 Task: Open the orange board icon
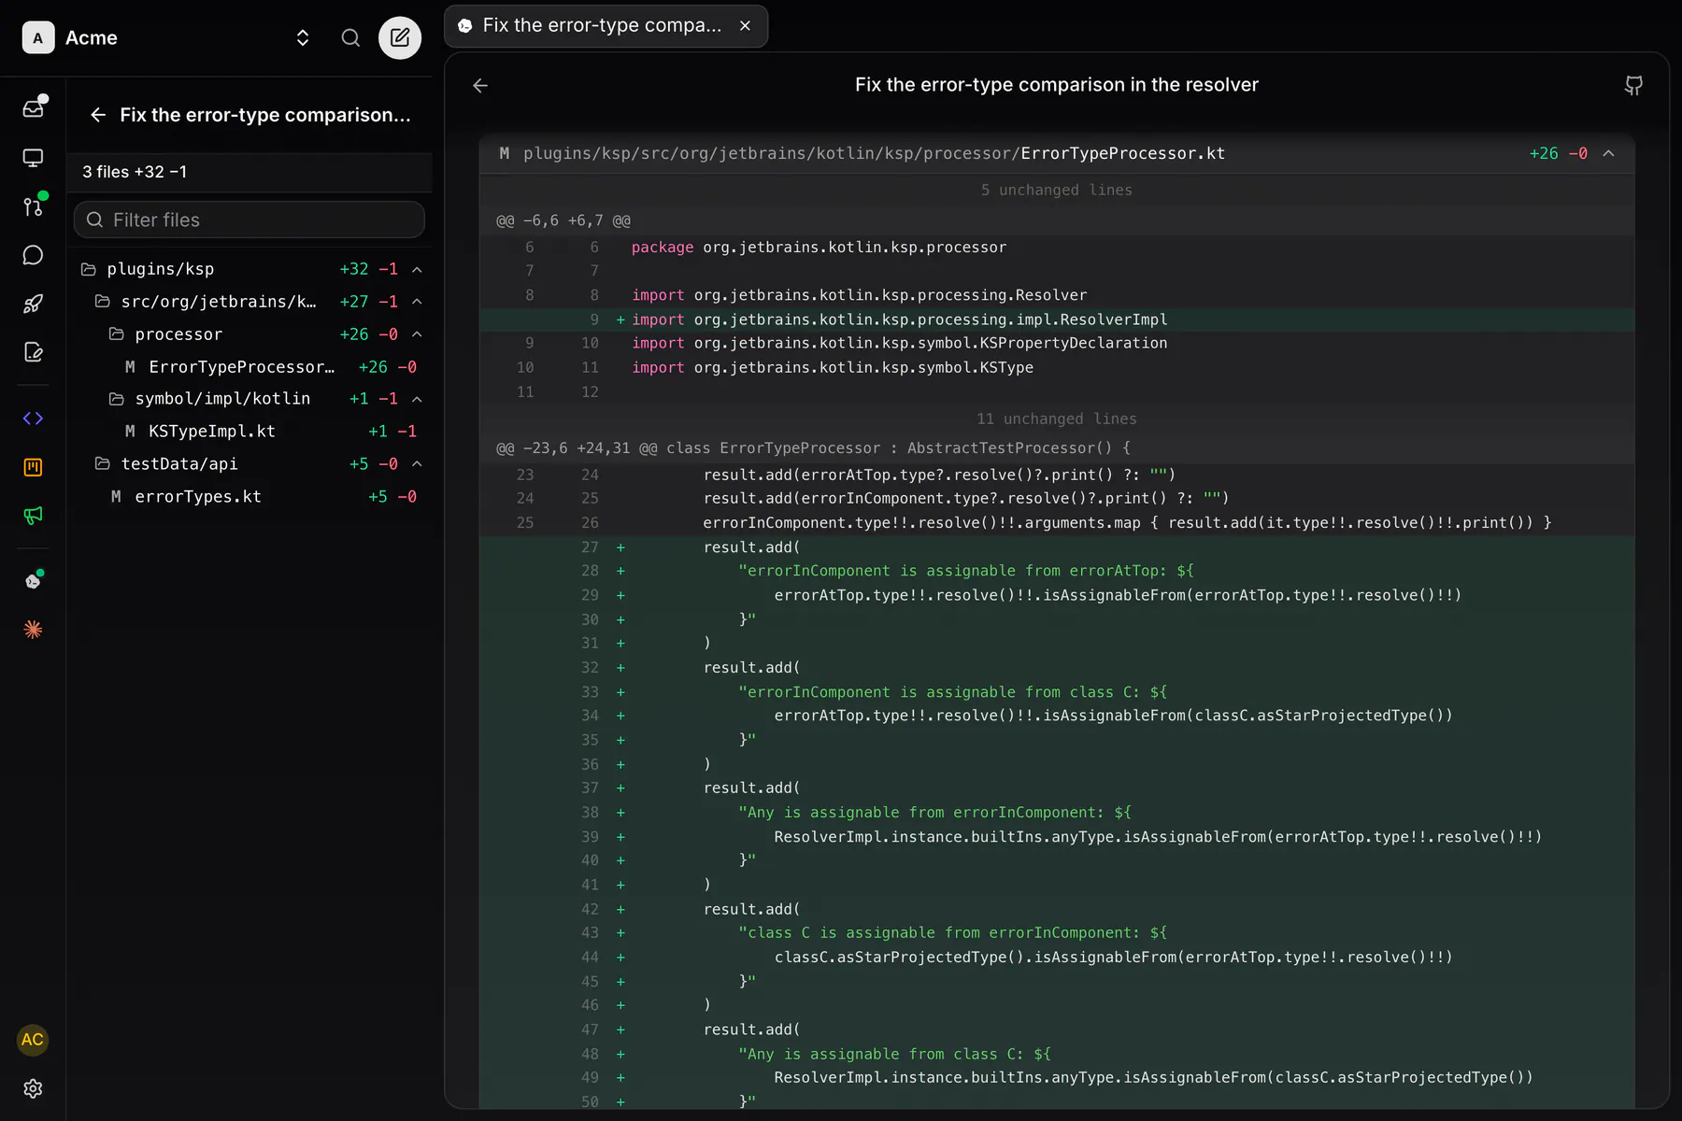tap(33, 467)
